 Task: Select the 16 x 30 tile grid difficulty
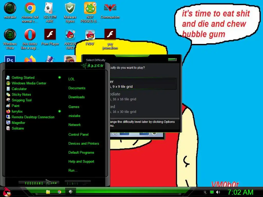point(143,109)
